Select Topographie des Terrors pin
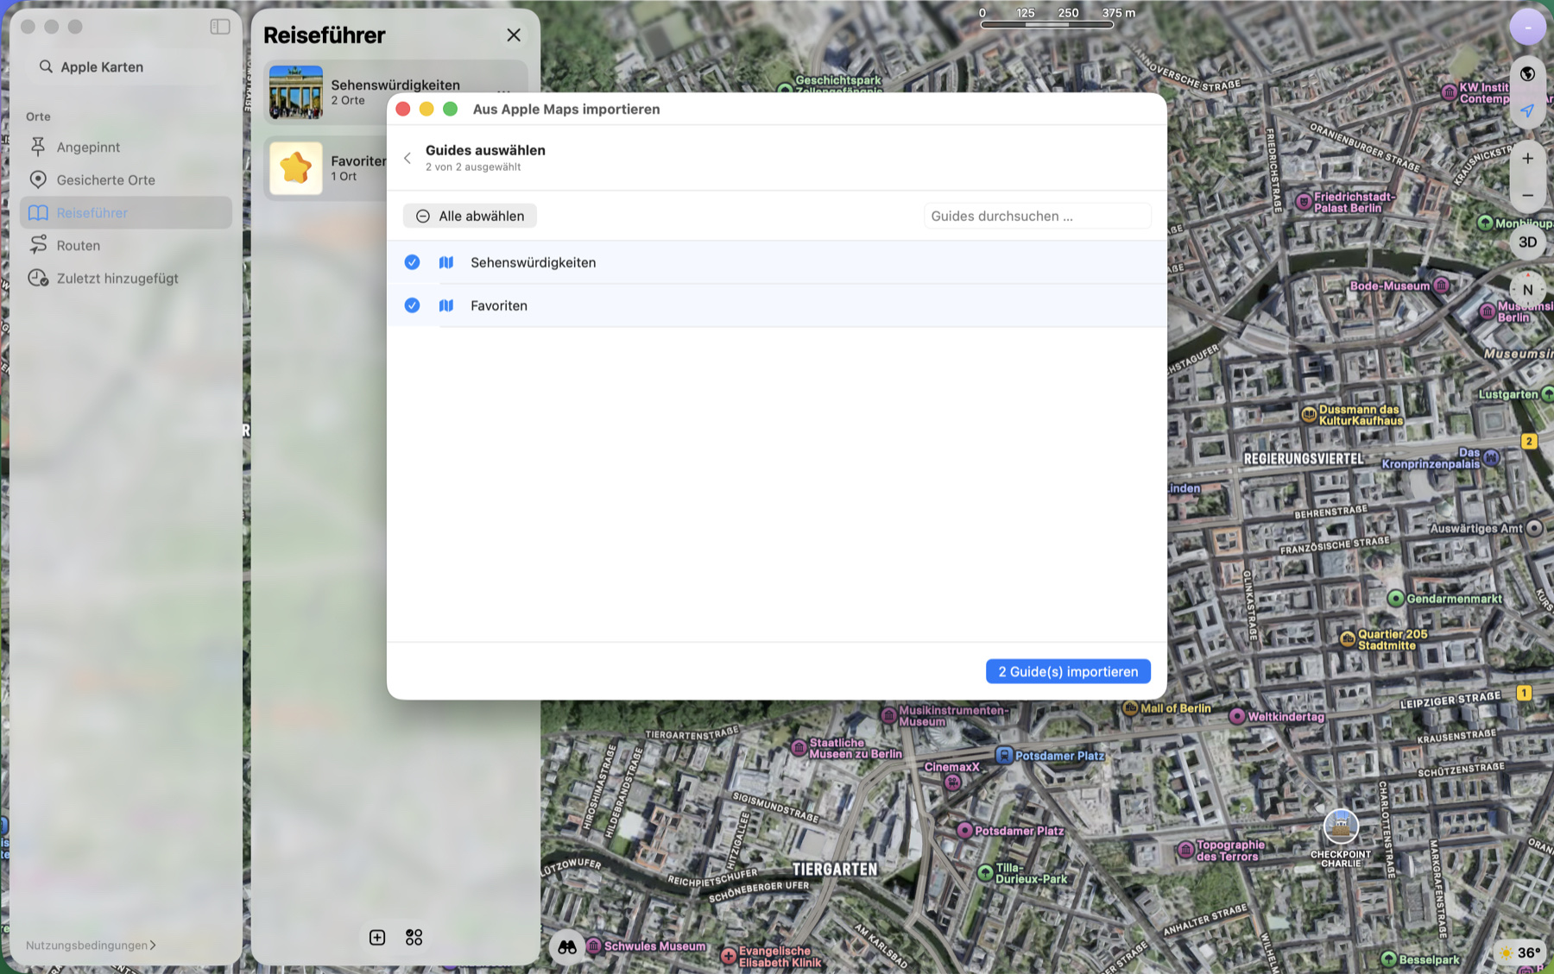The image size is (1554, 974). (x=1186, y=851)
